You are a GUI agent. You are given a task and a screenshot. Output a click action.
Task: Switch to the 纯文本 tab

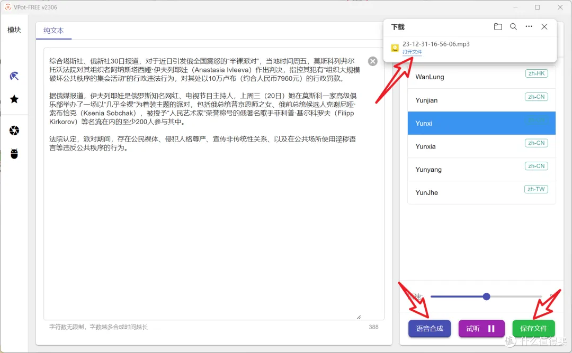(53, 31)
